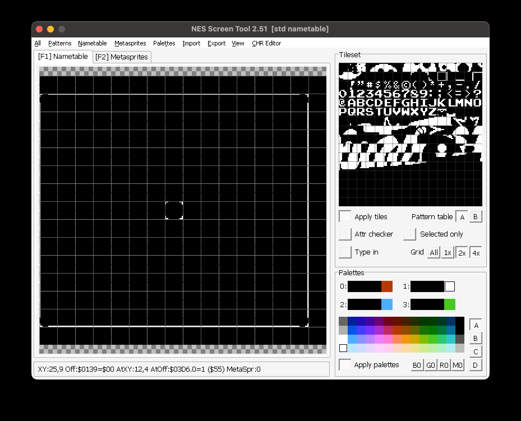The height and width of the screenshot is (421, 521).
Task: Switch to pattern table B
Action: click(476, 217)
